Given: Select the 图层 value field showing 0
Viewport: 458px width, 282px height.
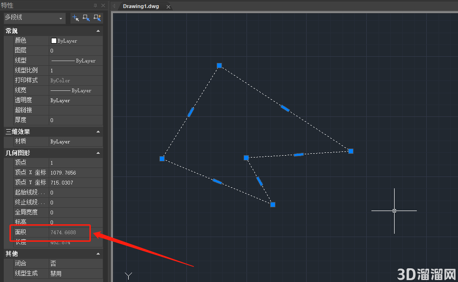Looking at the screenshot, I should (76, 51).
